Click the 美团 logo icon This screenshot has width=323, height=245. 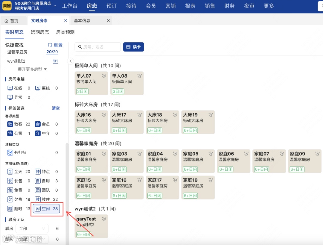(7, 6)
